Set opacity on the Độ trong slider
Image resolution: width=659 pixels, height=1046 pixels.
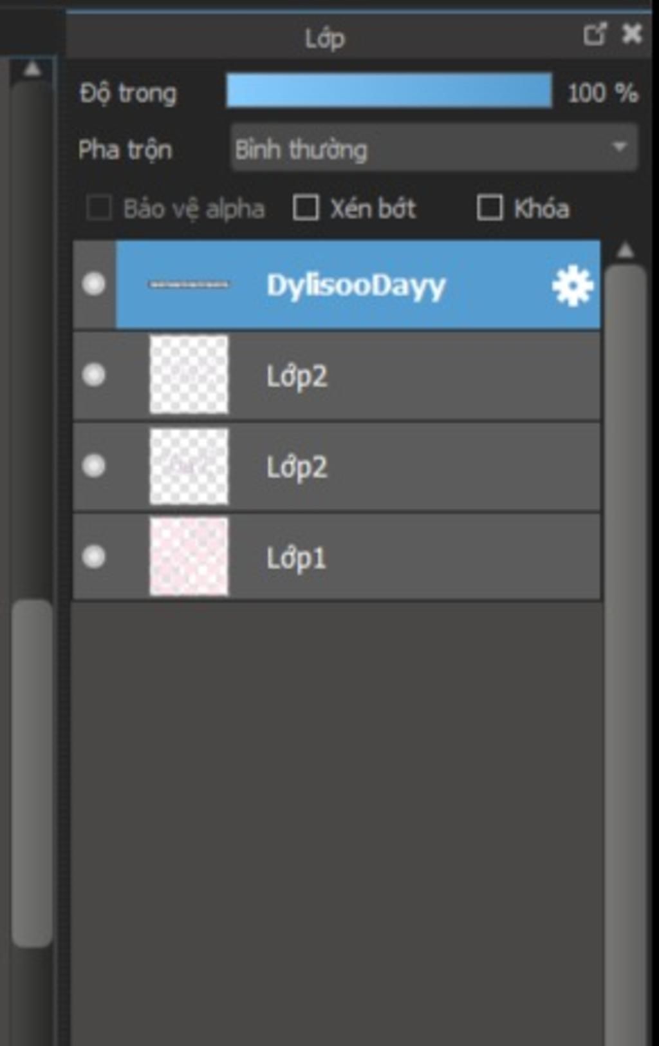[389, 91]
